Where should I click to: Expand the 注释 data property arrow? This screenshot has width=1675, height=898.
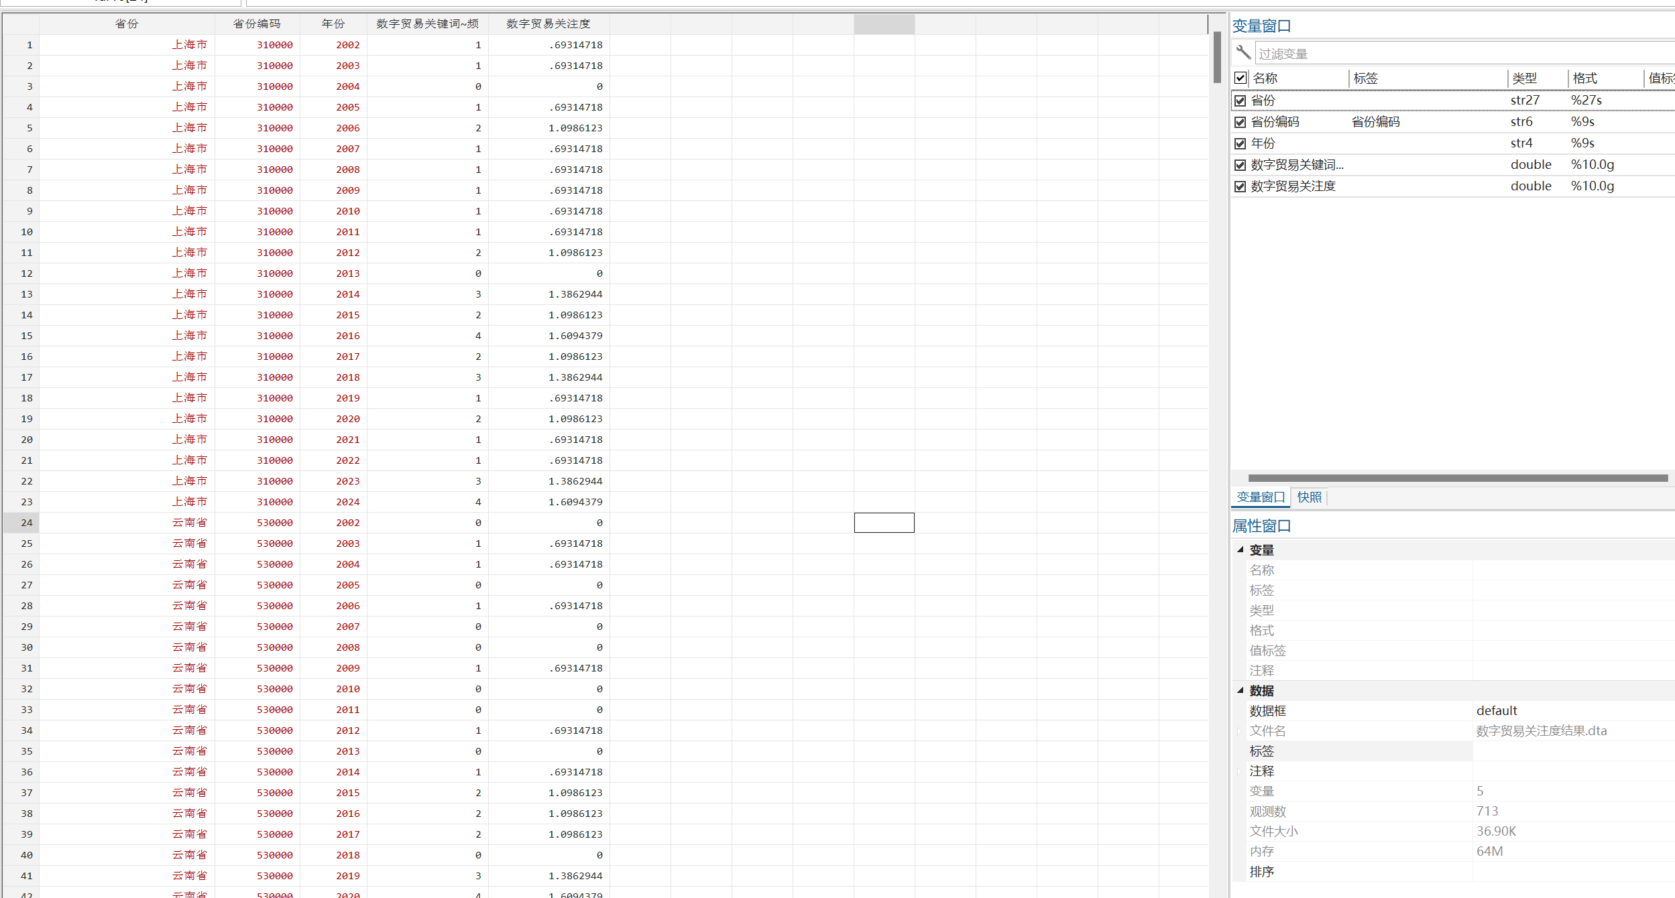(1239, 771)
